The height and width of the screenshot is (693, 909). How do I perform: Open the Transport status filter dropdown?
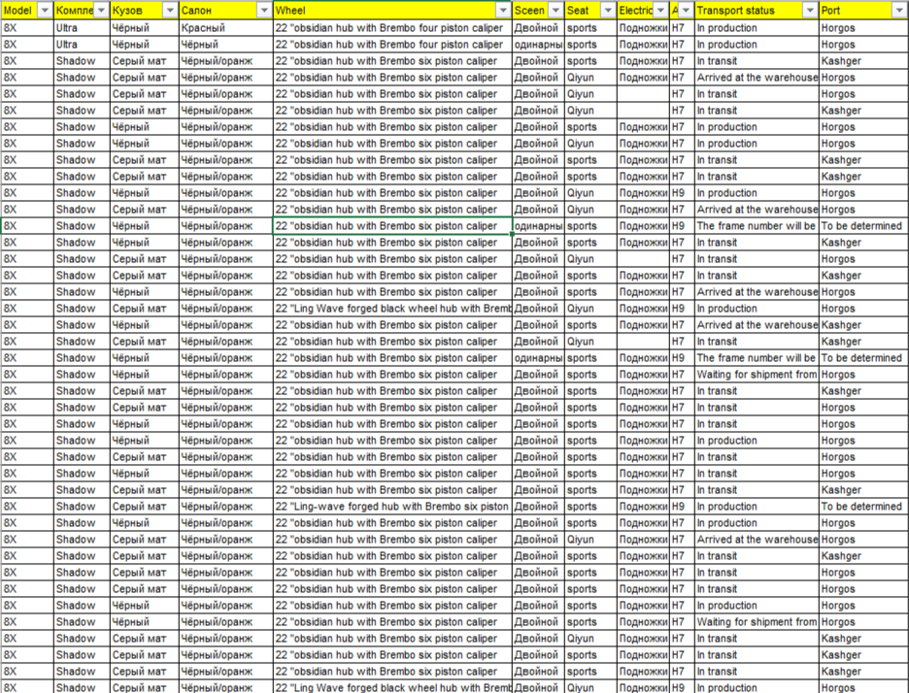[x=810, y=11]
